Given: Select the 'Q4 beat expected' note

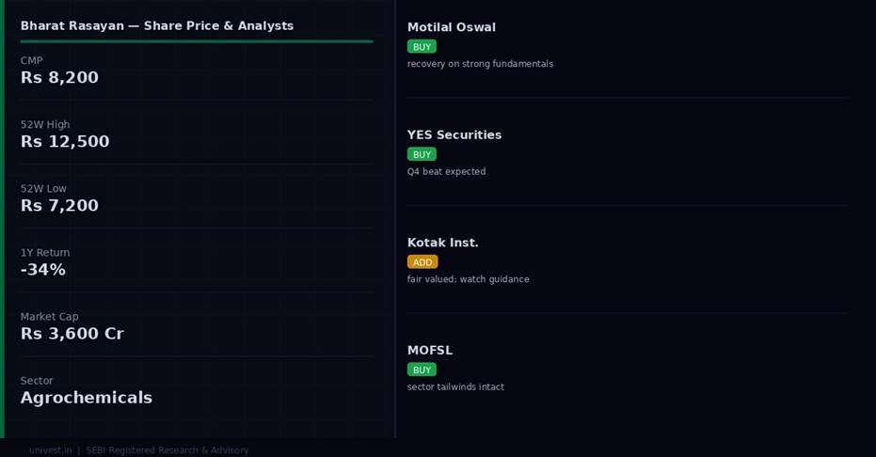Looking at the screenshot, I should pos(446,172).
